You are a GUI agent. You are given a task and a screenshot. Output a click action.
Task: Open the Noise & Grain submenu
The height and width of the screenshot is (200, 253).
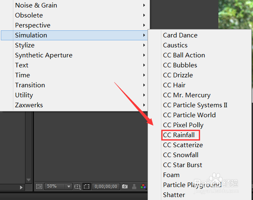tap(74, 5)
